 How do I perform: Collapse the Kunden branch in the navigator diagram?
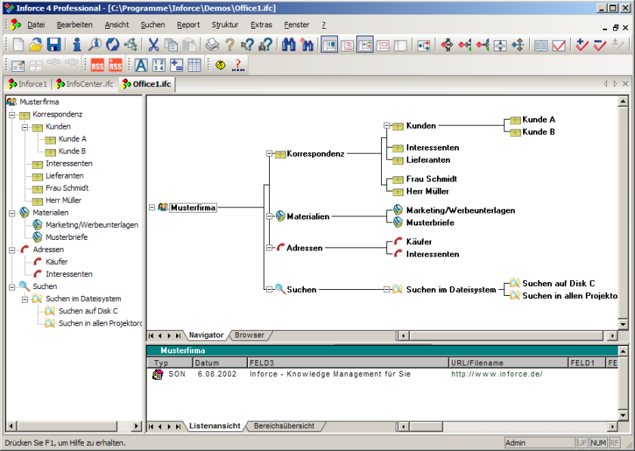(387, 126)
